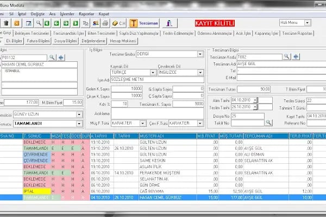326x217 pixels.
Task: Select highlighted HASAN CEMİL GÜRBÜZ table row
Action: [163, 197]
